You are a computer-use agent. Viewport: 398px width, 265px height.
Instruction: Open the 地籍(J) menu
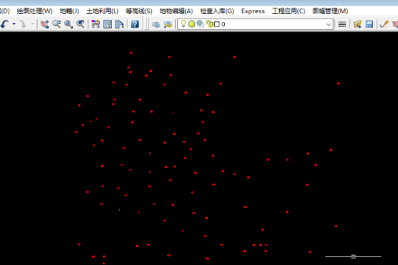point(69,11)
